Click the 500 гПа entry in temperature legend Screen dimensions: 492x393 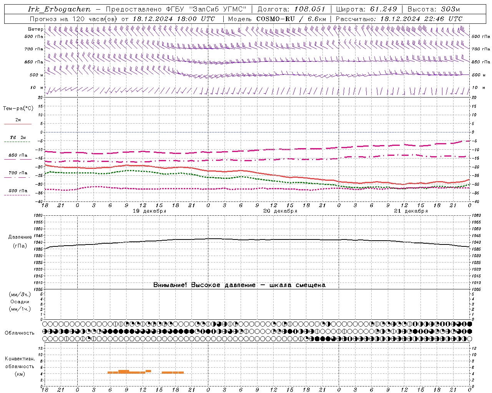[x=18, y=191]
